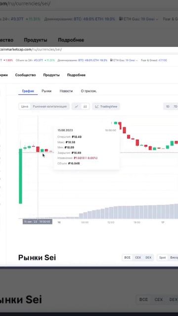Select the Цена toggle option
178x316 pixels.
tap(25, 107)
